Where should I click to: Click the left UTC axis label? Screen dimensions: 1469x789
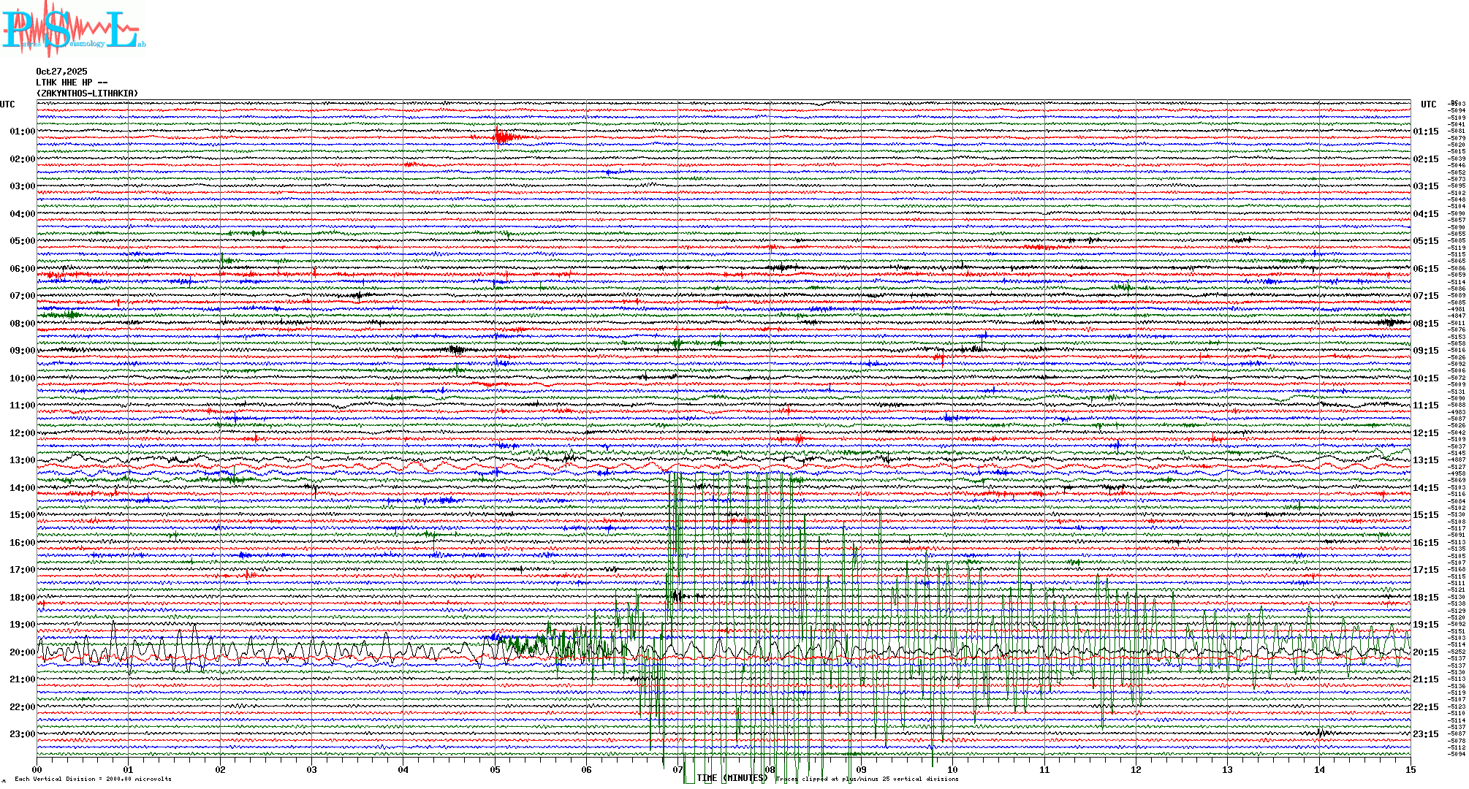(x=7, y=104)
